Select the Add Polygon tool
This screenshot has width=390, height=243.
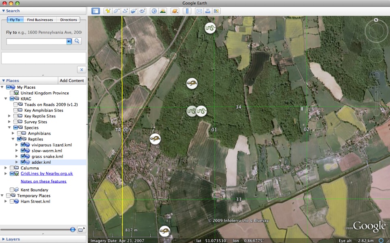click(x=116, y=11)
